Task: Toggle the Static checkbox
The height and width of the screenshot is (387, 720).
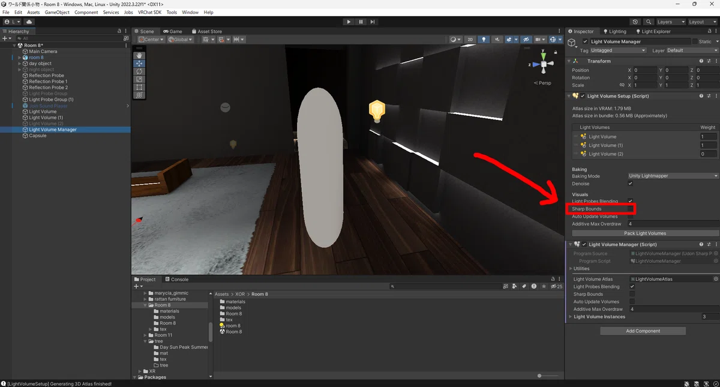Action: tap(695, 41)
